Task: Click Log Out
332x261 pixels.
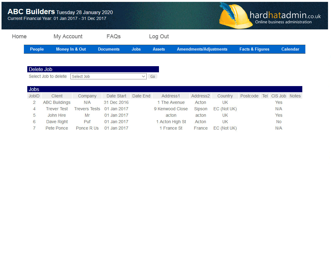Action: [x=159, y=36]
